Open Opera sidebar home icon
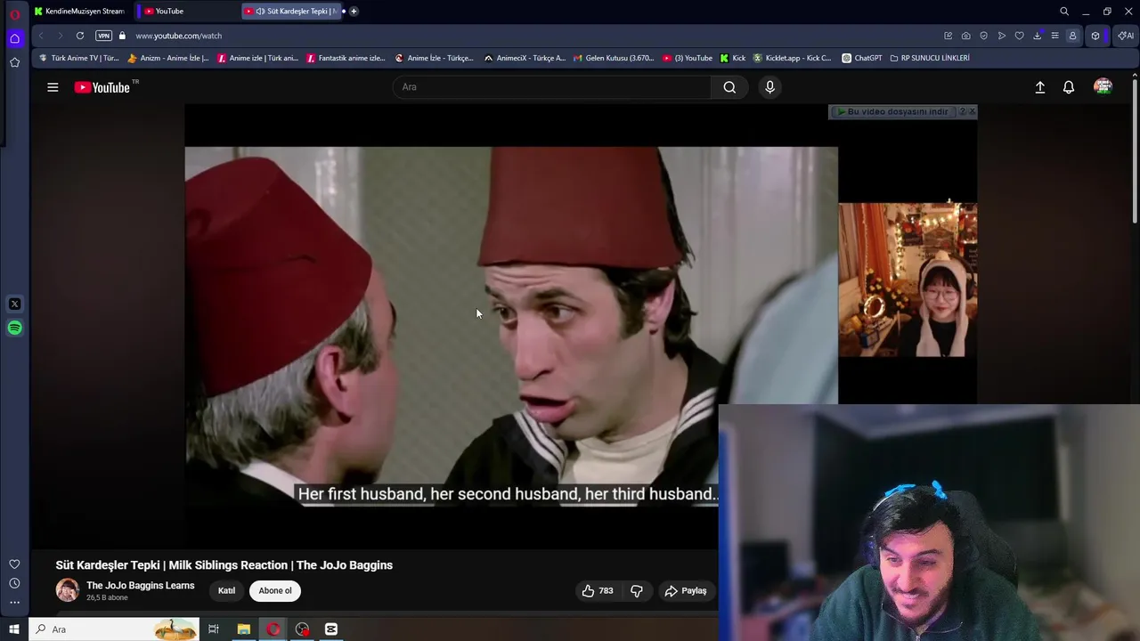Screen dimensions: 1140x641 click(x=14, y=38)
